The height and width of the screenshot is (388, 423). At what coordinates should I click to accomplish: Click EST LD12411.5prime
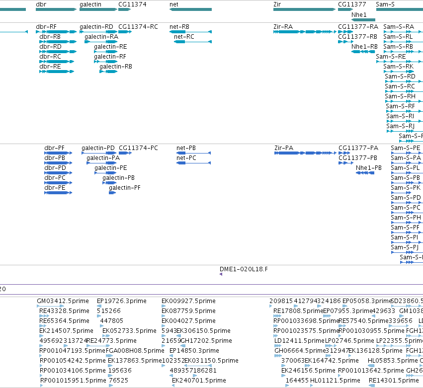point(299,341)
